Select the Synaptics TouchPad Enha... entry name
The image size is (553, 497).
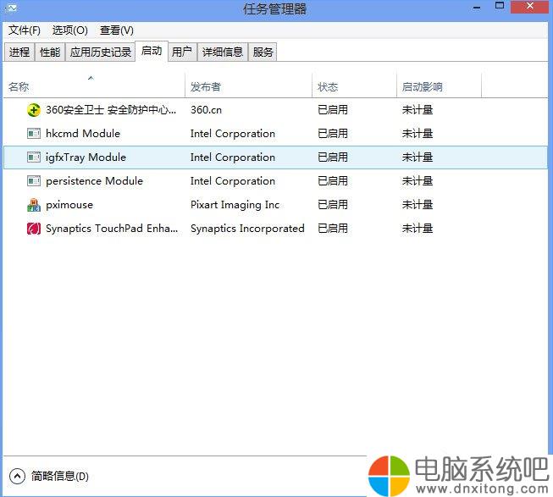click(112, 229)
